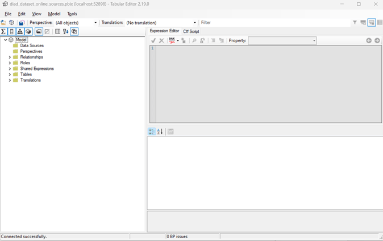Viewport: 383px width, 241px height.
Task: Expand the Relationships folder node
Action: (x=10, y=57)
